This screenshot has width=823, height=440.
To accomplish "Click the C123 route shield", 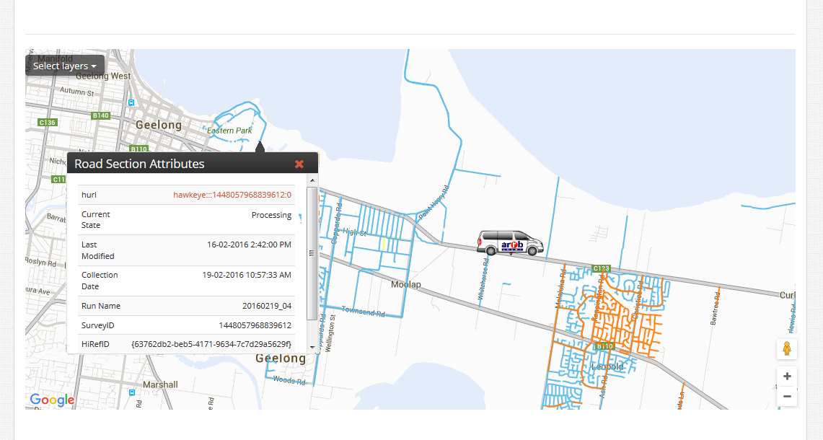I will click(602, 268).
